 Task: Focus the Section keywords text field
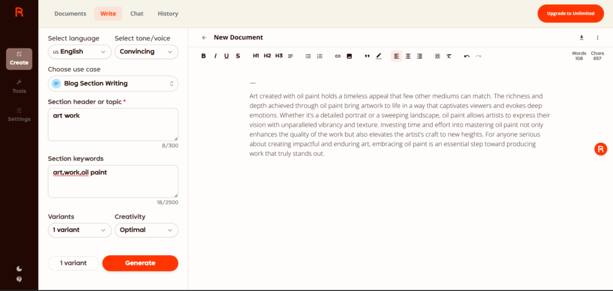113,182
